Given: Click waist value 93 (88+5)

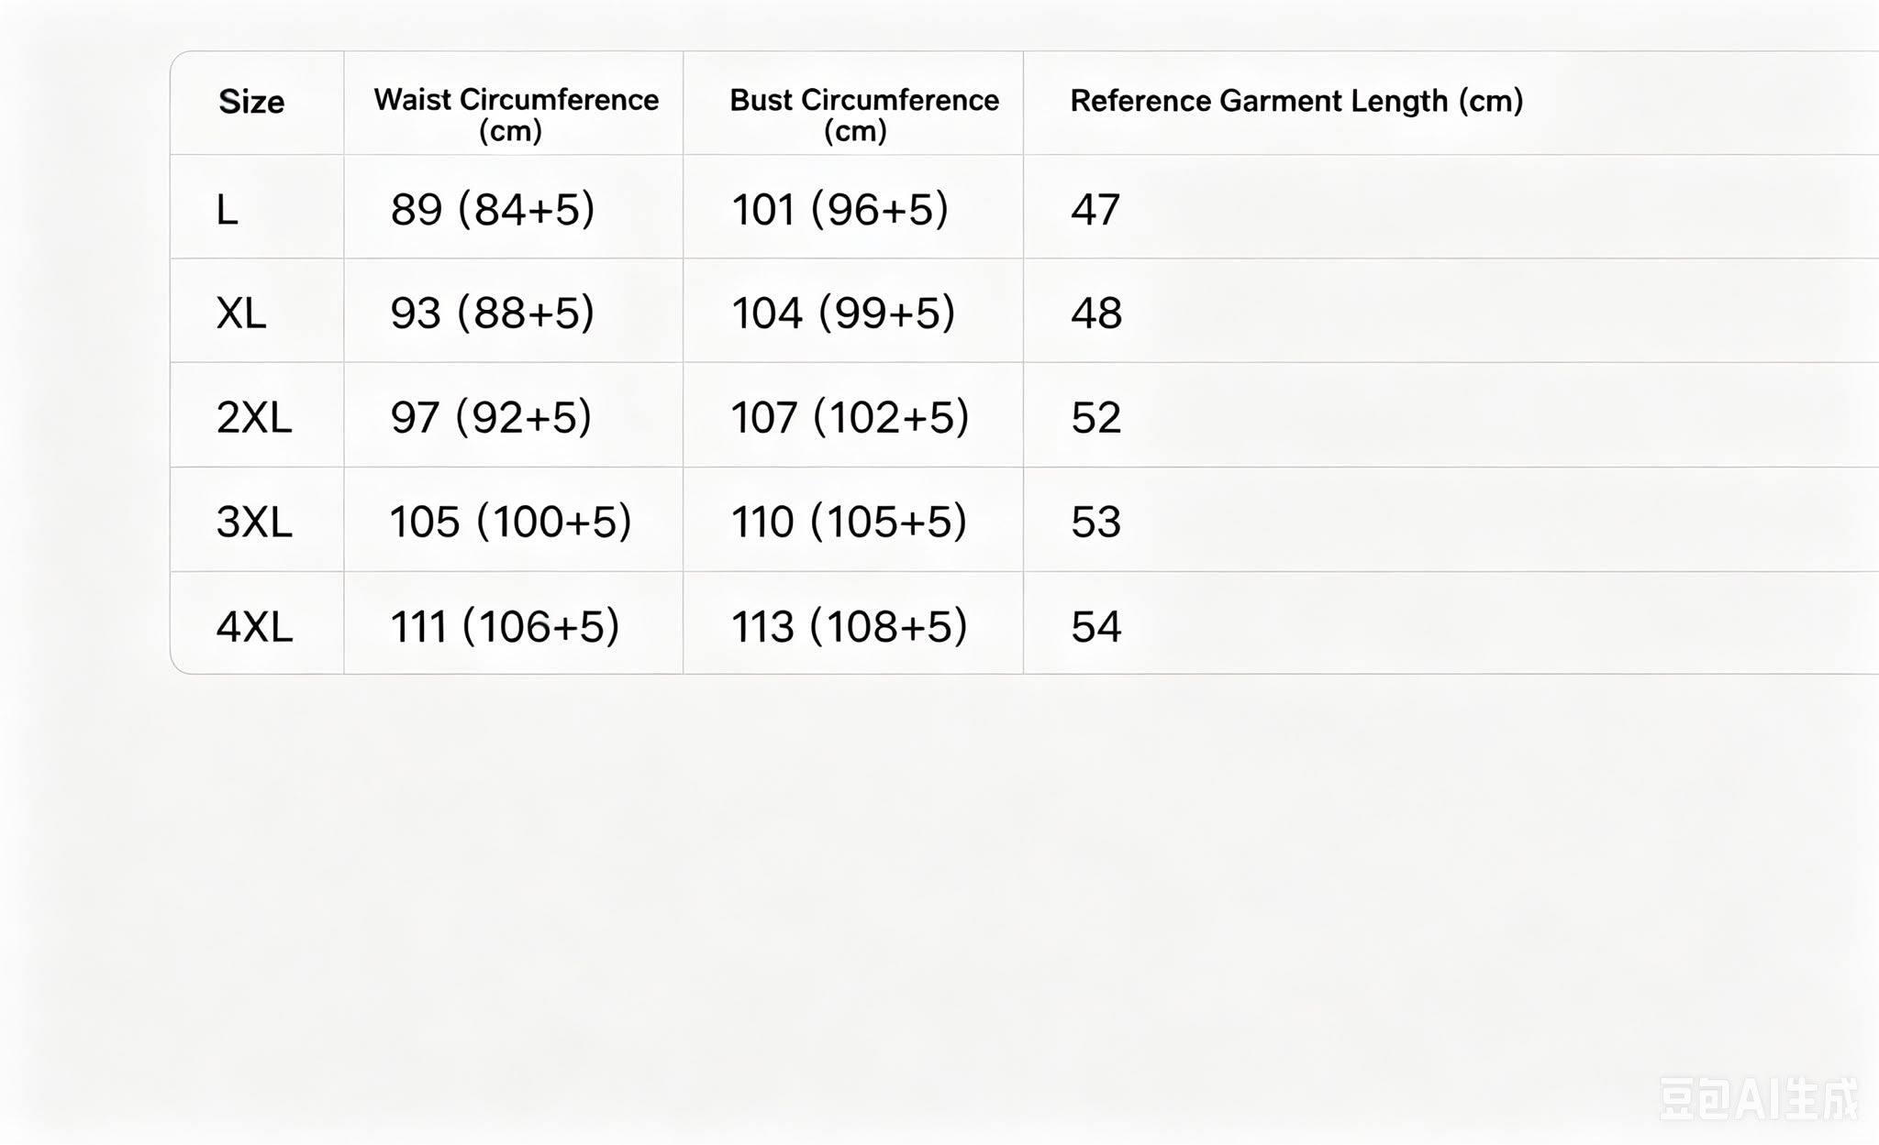Looking at the screenshot, I should click(493, 314).
